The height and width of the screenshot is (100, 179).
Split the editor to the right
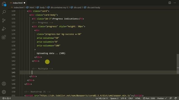coord(170,3)
